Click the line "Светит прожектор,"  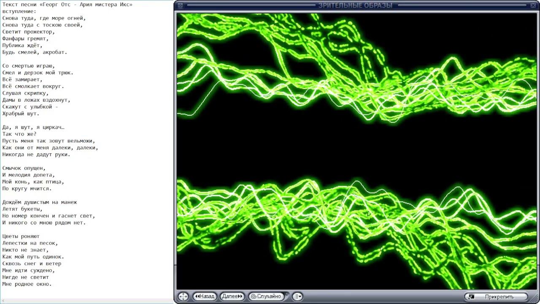29,32
